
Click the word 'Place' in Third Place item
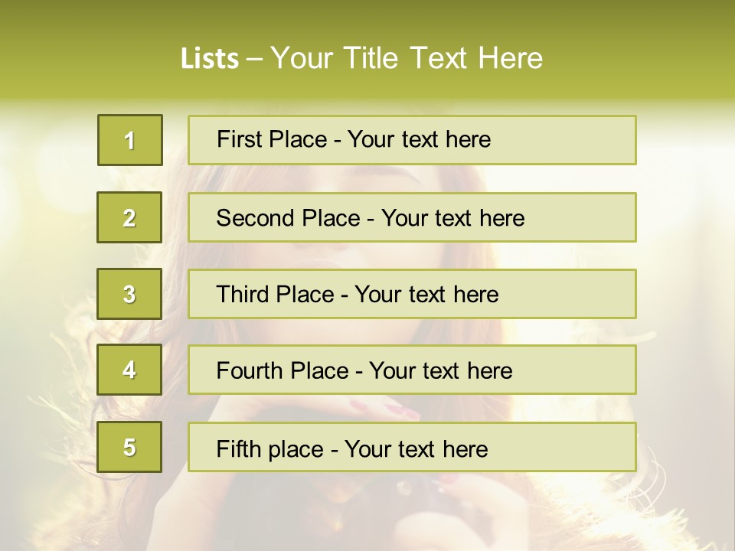(x=305, y=294)
